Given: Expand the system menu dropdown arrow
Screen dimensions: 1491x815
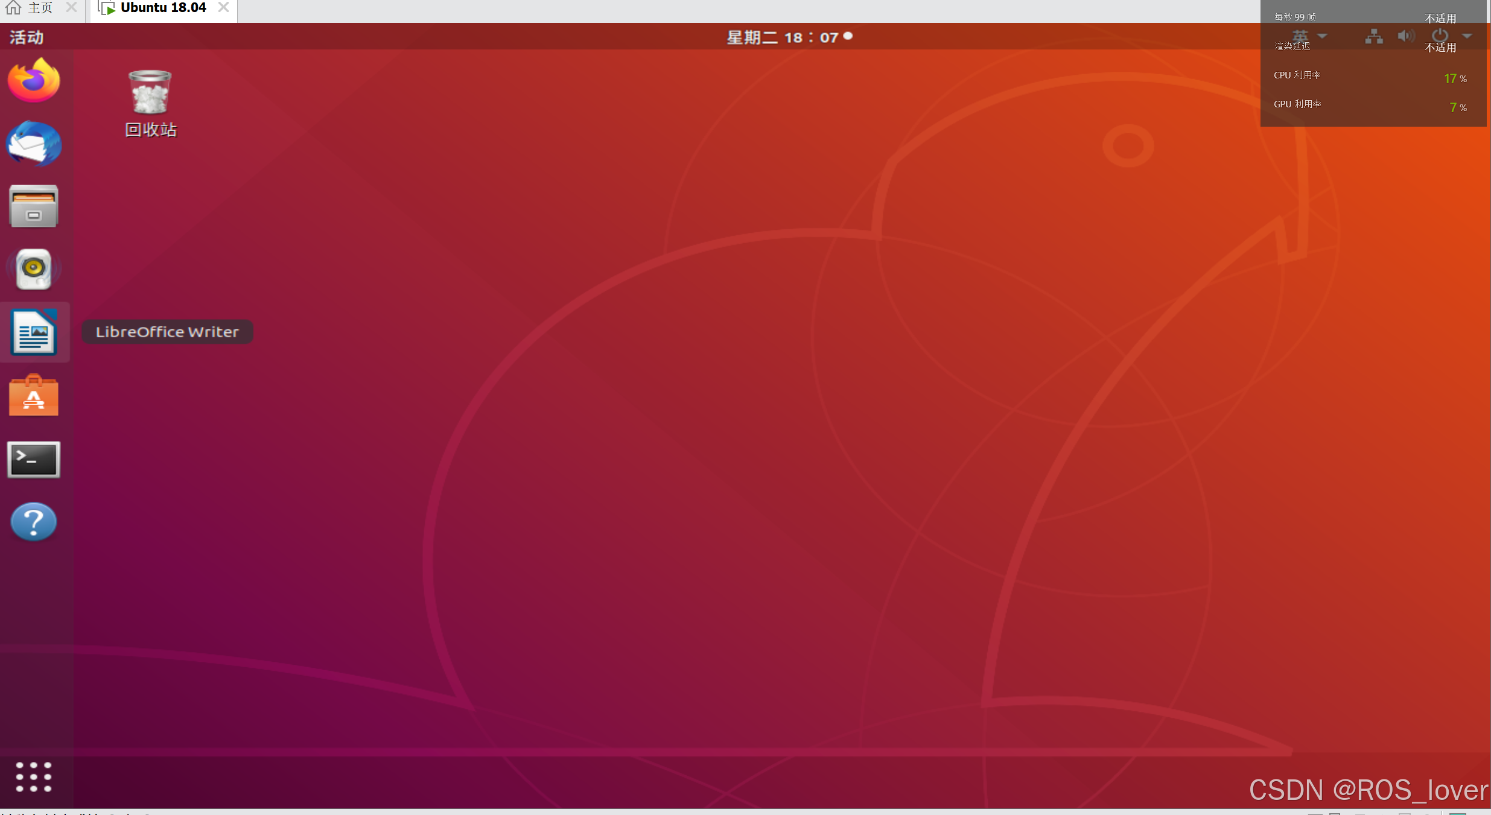Looking at the screenshot, I should tap(1467, 36).
